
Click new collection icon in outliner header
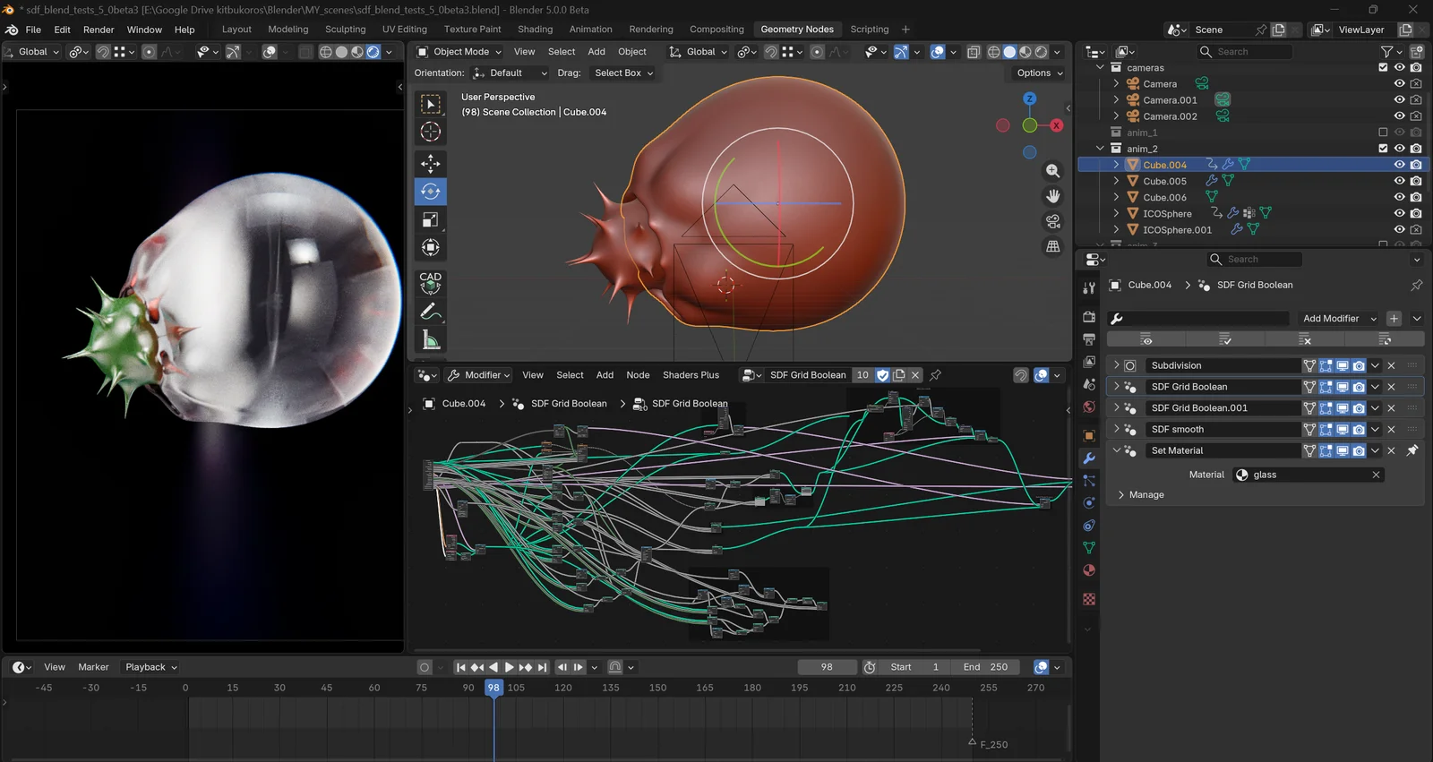point(1417,52)
